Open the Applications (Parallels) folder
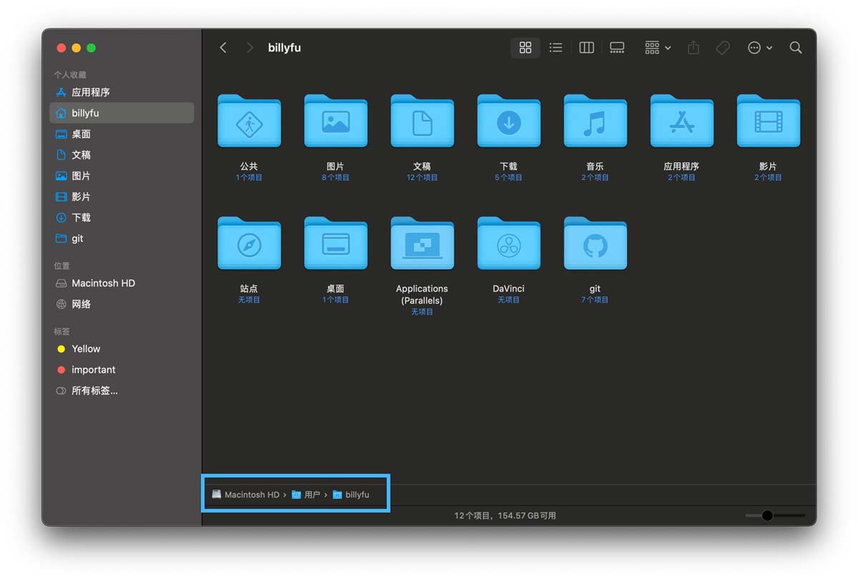The image size is (858, 581). [422, 246]
